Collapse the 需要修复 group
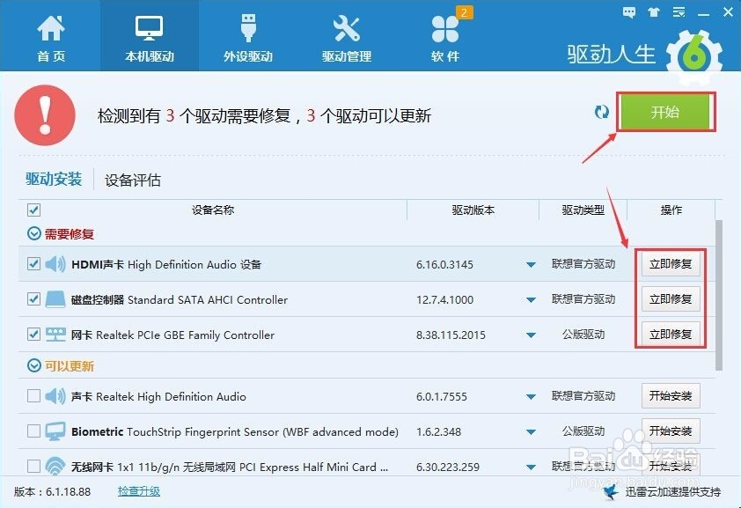 click(x=34, y=233)
